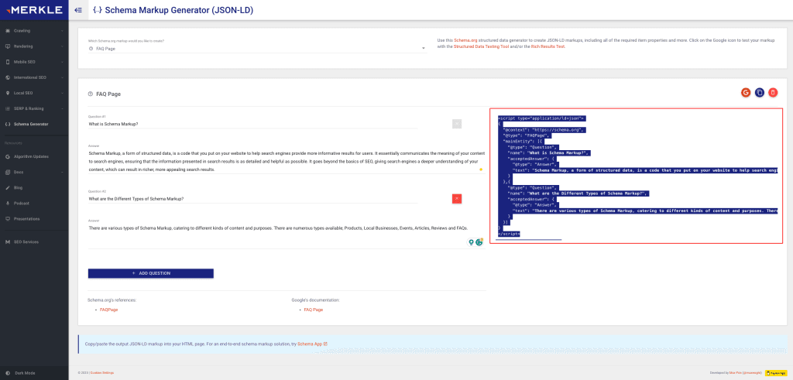
Task: Open Algorithm Updates in the sidebar
Action: pyautogui.click(x=34, y=156)
